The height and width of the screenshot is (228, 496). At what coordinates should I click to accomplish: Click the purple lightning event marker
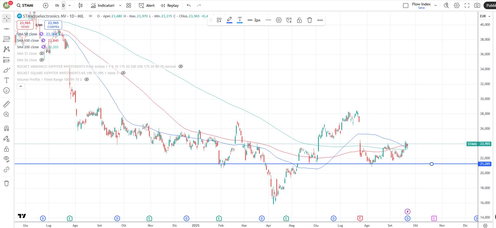coord(407,211)
